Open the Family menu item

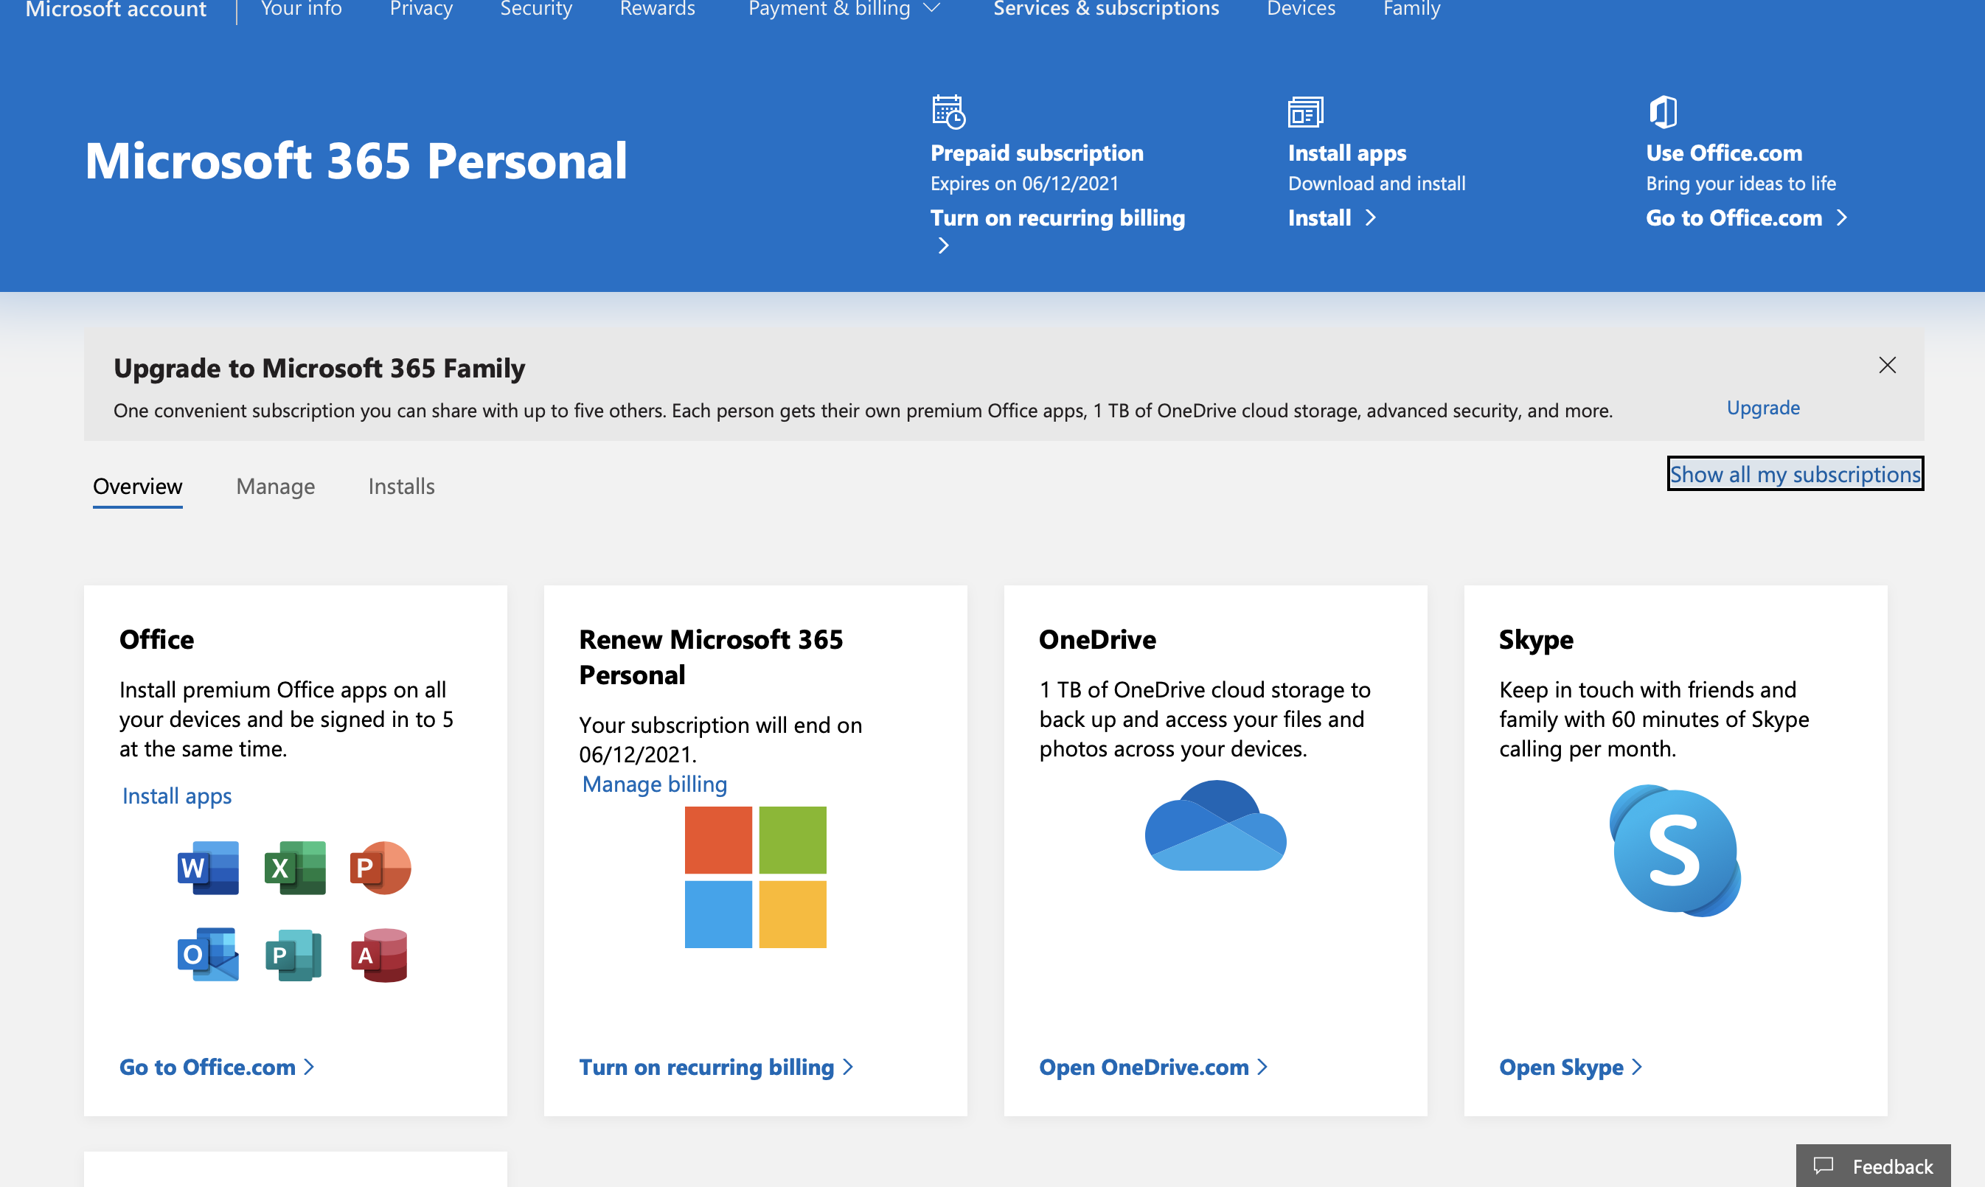[x=1411, y=9]
